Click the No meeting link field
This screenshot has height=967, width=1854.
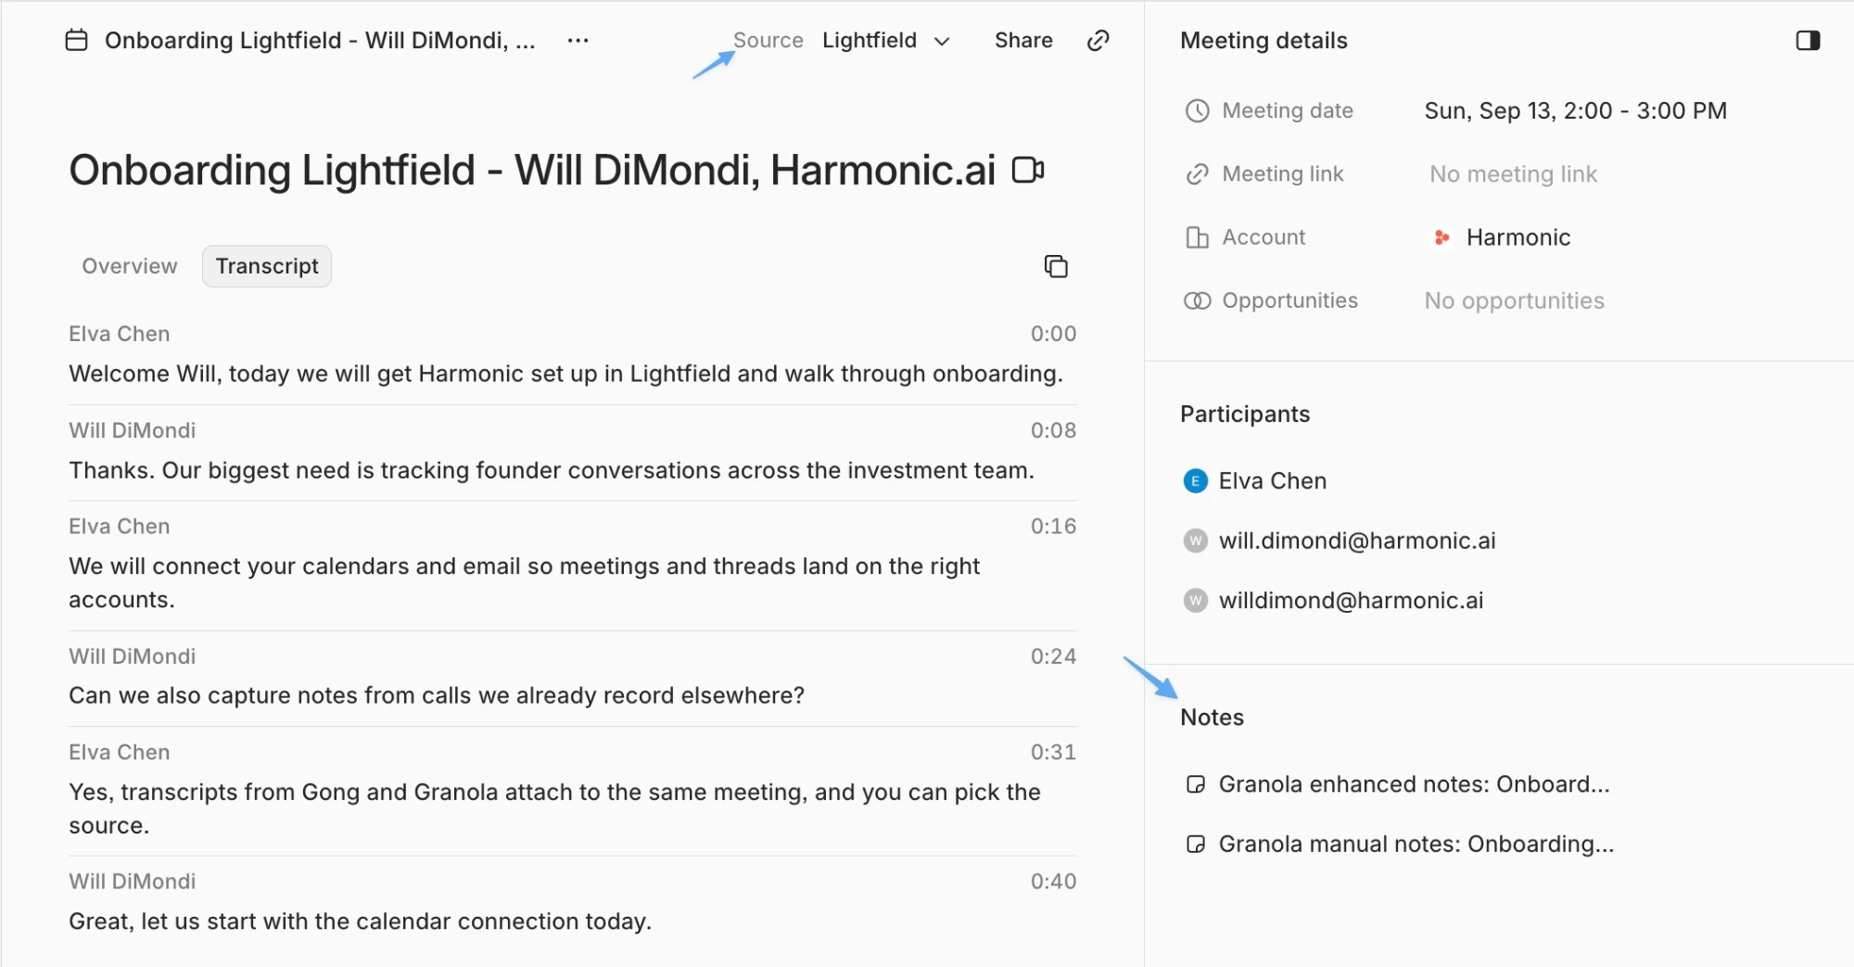(x=1513, y=174)
